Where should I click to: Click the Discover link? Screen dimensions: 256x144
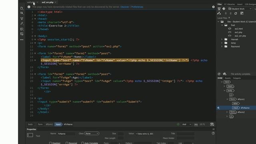point(125,7)
